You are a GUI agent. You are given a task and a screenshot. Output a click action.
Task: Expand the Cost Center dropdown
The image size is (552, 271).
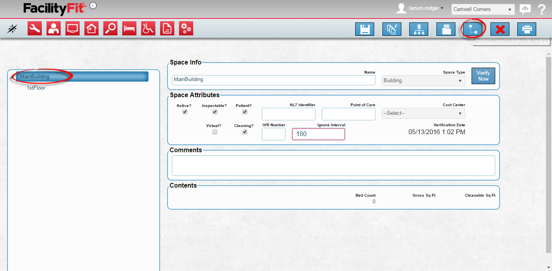423,113
